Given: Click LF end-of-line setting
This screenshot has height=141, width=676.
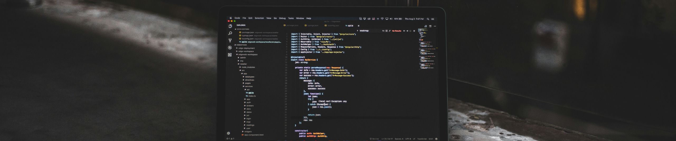Looking at the screenshot, I should click(414, 139).
